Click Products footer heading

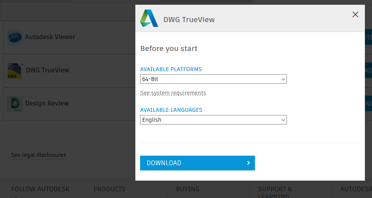click(109, 189)
